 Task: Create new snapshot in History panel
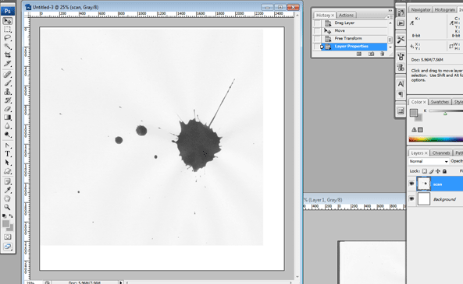pyautogui.click(x=371, y=54)
